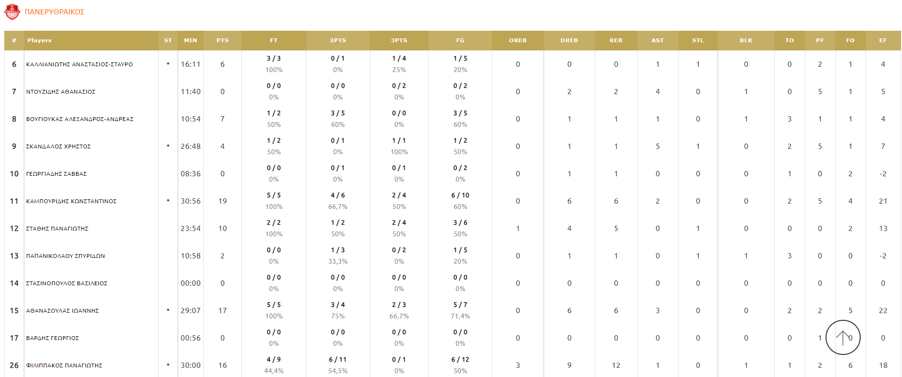Sort table by Players column header
The height and width of the screenshot is (377, 902).
(x=39, y=40)
